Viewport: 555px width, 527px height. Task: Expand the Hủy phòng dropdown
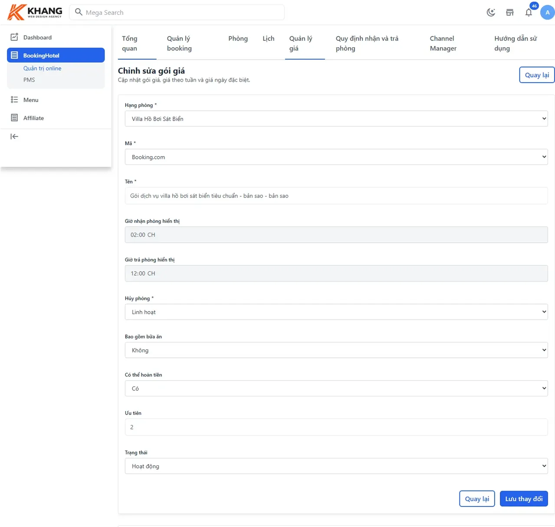pyautogui.click(x=336, y=312)
